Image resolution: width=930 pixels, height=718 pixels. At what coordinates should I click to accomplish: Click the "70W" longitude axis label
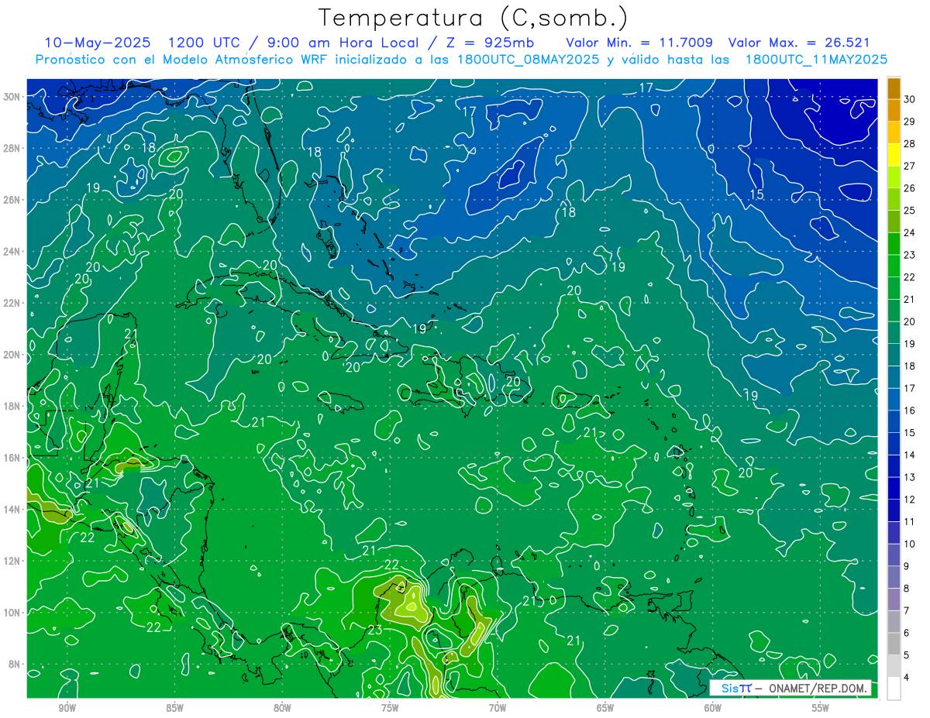[498, 708]
